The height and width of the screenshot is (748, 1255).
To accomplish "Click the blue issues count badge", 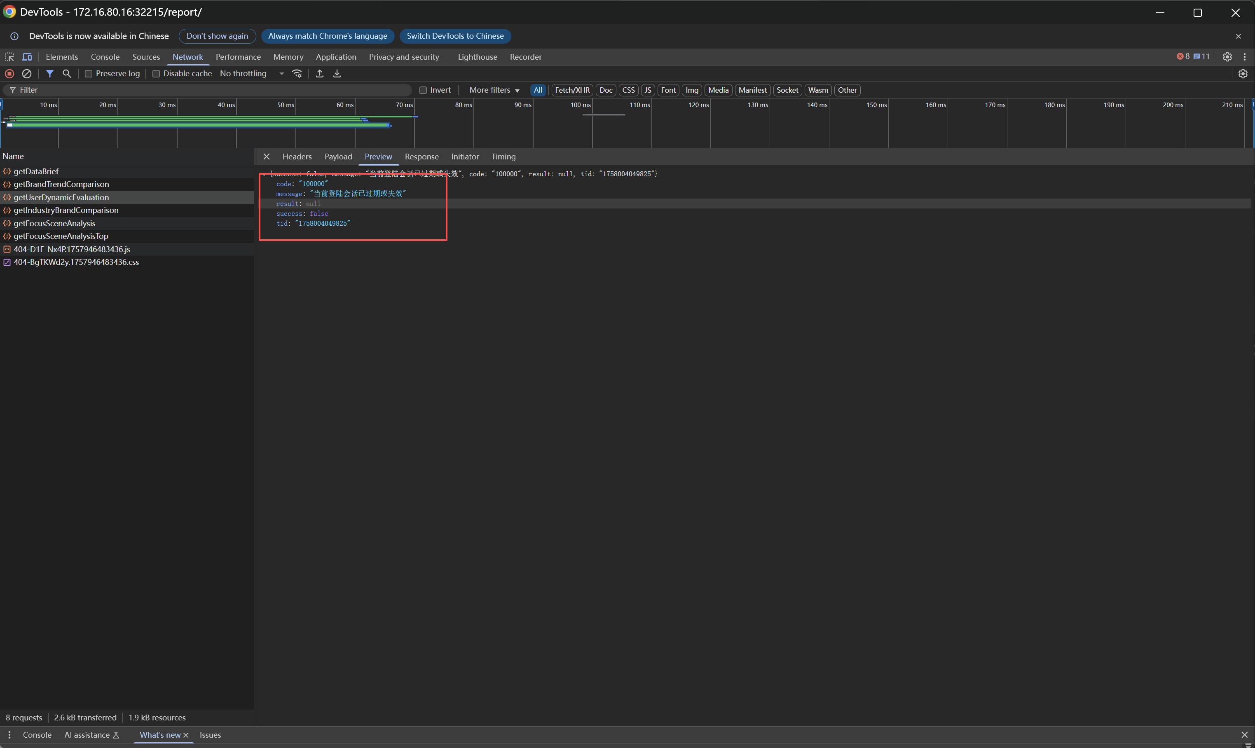I will pos(1201,56).
